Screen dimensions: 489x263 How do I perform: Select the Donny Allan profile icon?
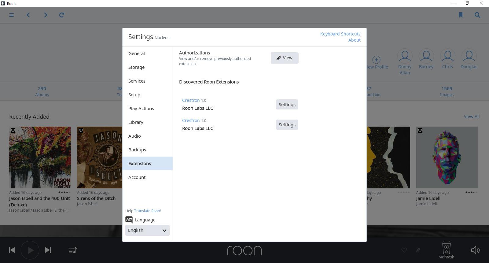tap(405, 56)
